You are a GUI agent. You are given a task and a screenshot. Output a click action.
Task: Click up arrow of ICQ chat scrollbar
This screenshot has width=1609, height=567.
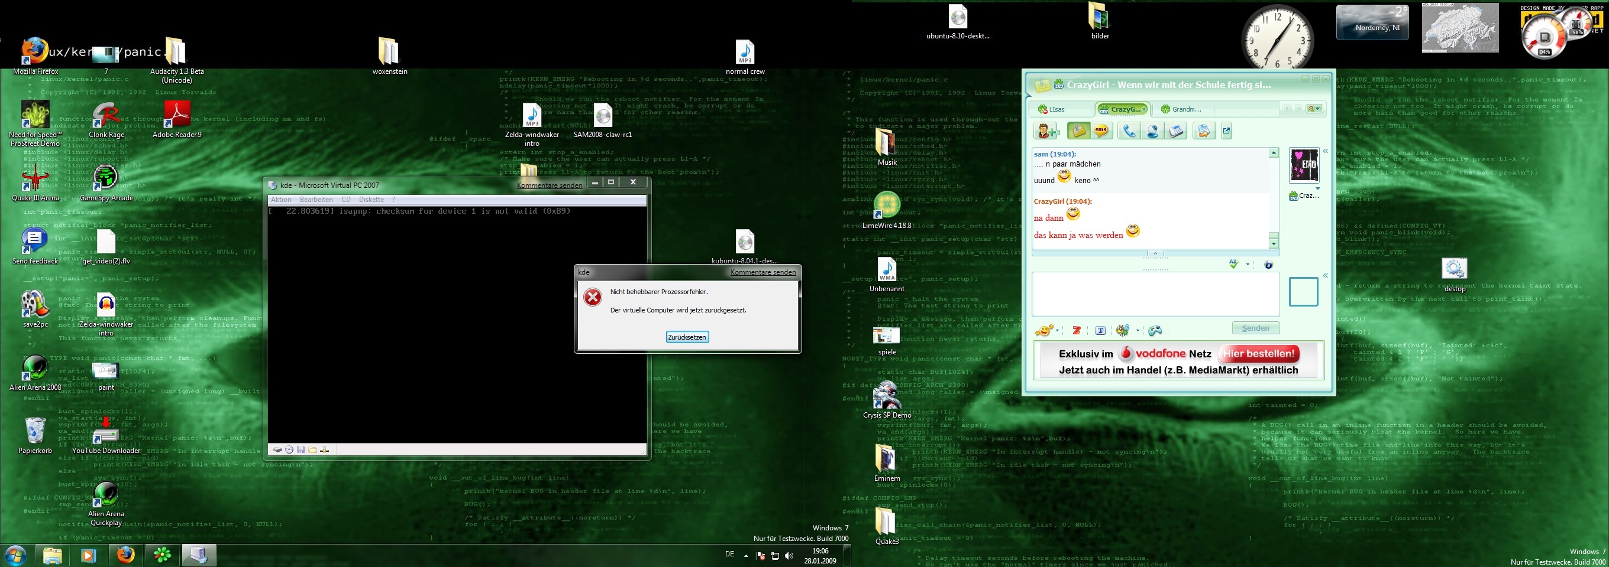1274,153
